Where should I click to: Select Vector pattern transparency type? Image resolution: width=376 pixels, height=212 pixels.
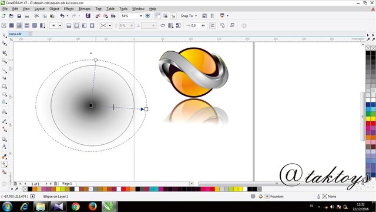click(27, 25)
